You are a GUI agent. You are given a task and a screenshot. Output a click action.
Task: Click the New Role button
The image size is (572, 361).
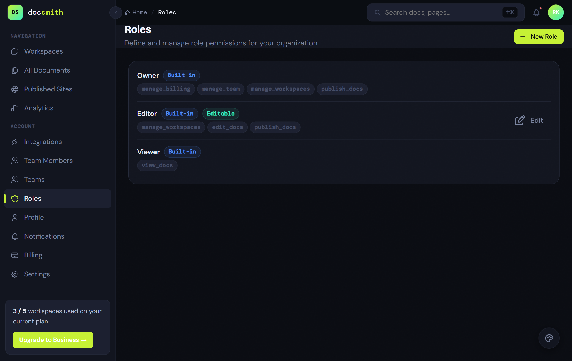coord(539,37)
